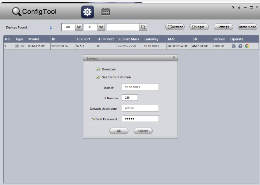Minimize the ConfigTool window

coord(245,8)
